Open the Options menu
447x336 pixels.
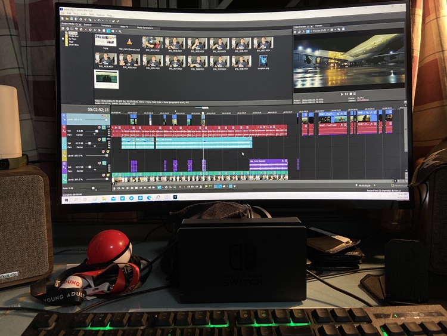(x=101, y=15)
